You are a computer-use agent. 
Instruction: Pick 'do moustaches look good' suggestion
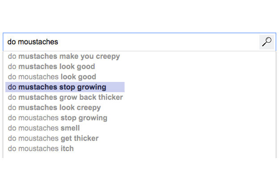(52, 77)
